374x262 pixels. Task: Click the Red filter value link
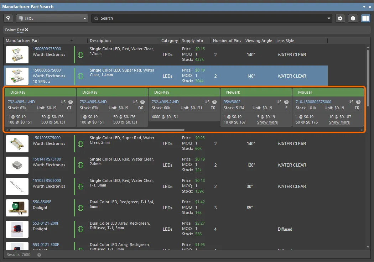(x=21, y=30)
